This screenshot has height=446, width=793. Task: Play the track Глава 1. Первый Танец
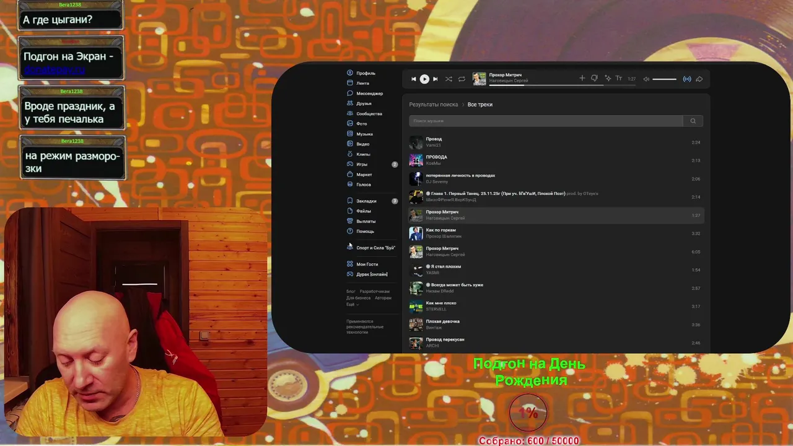click(x=556, y=197)
